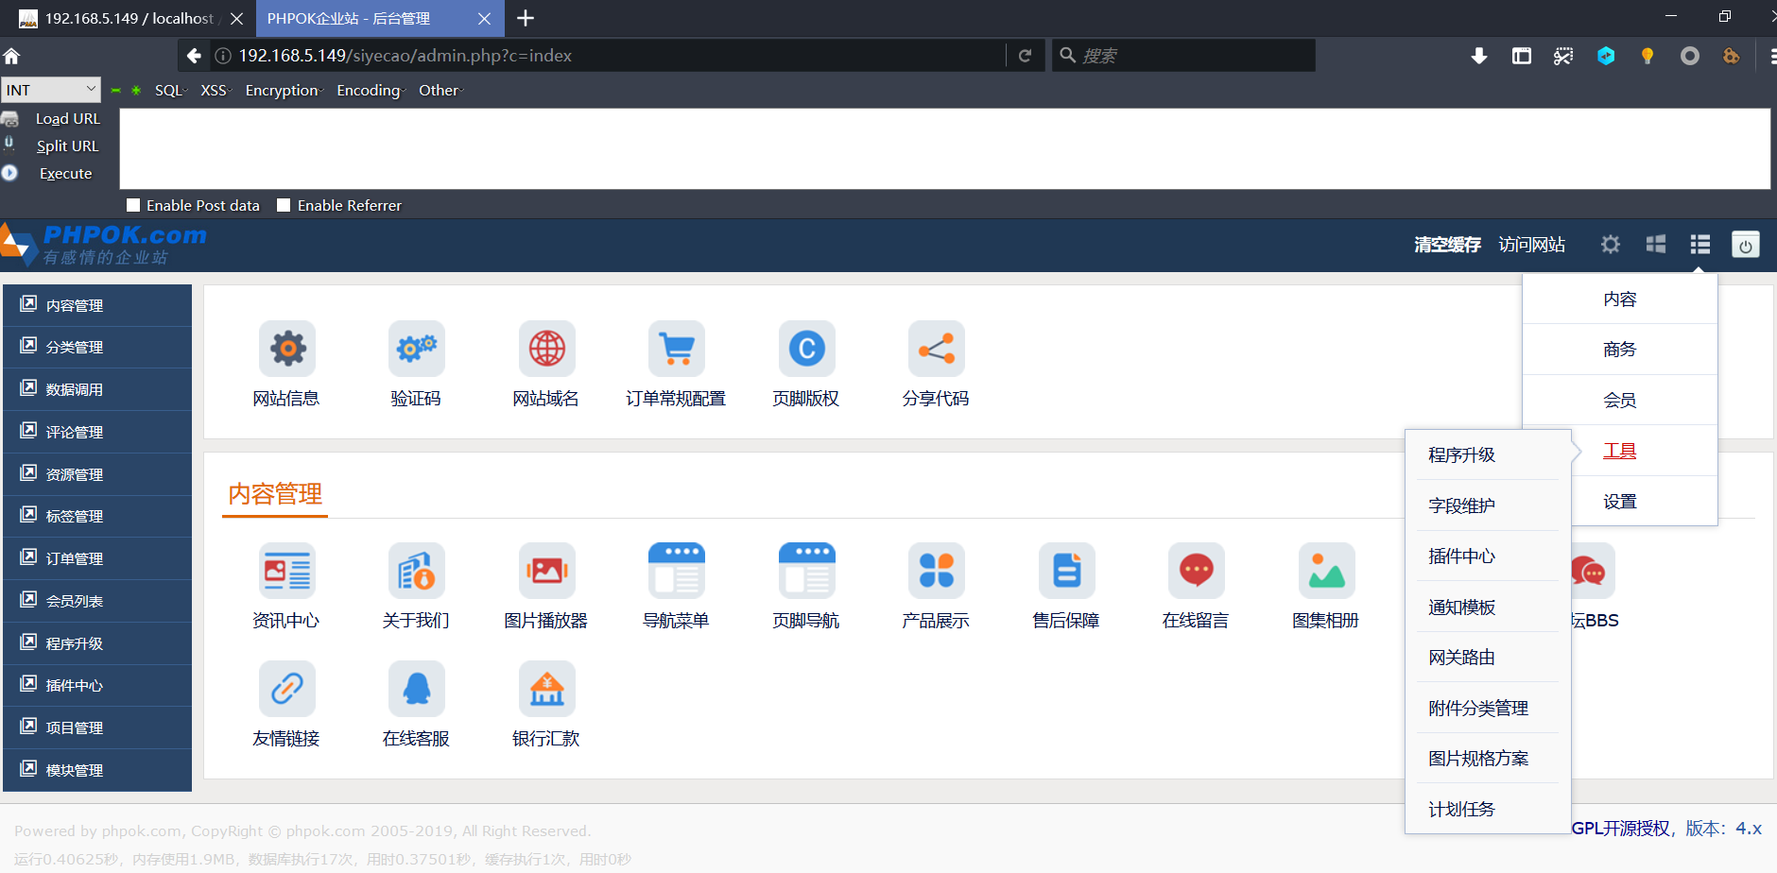Open the 分享代码 share icon
The image size is (1777, 873).
click(x=937, y=349)
